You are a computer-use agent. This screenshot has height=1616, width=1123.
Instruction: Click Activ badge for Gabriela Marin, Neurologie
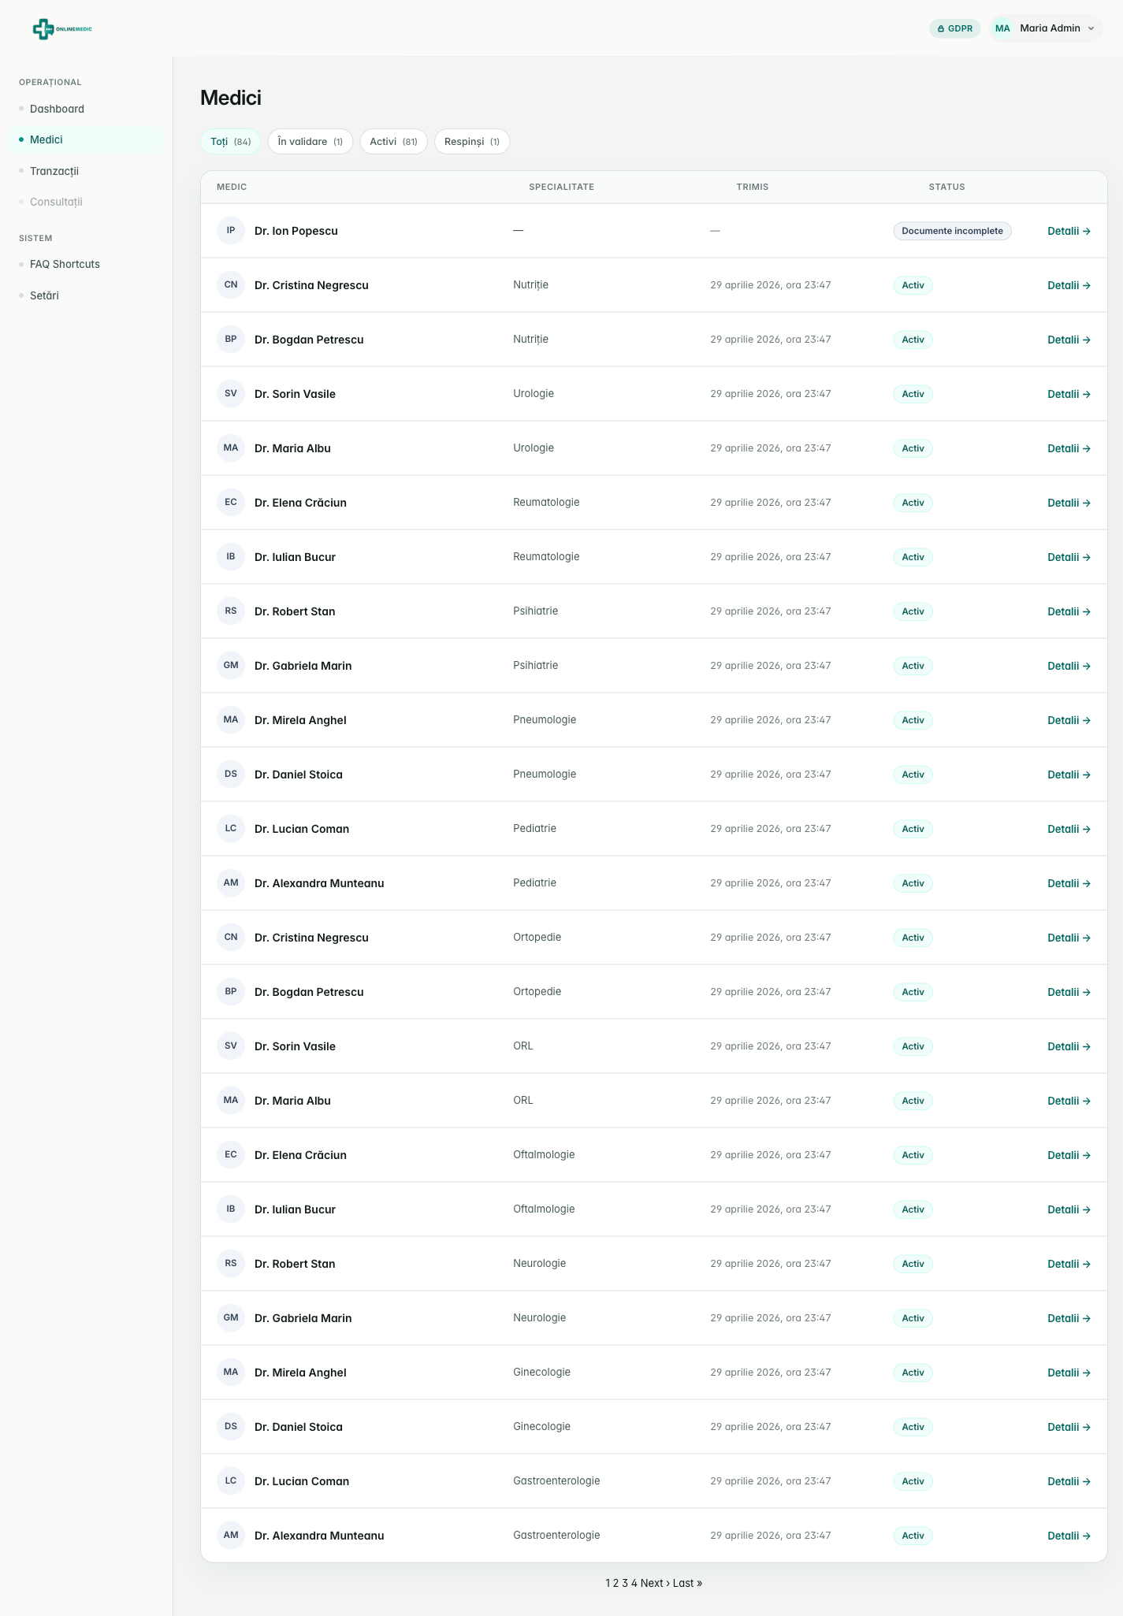913,1318
